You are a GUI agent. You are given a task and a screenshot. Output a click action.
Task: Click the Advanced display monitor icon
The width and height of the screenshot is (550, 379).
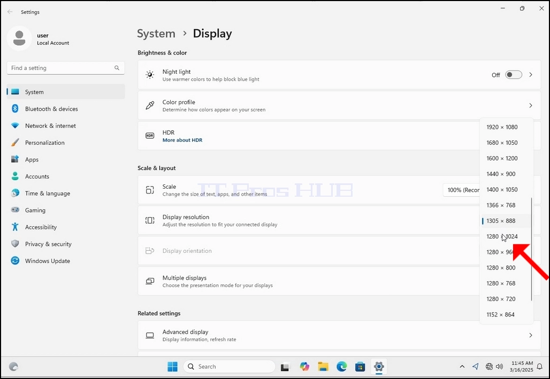tap(150, 335)
